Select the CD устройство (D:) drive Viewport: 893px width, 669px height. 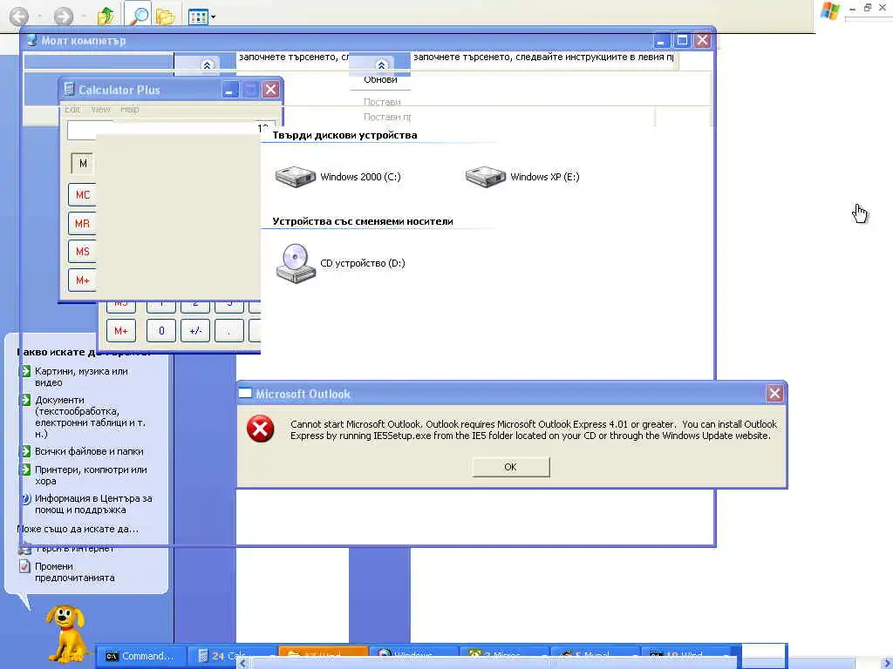pos(340,263)
